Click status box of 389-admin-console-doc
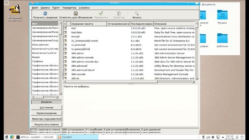The width and height of the screenshot is (249, 140). [x=65, y=61]
